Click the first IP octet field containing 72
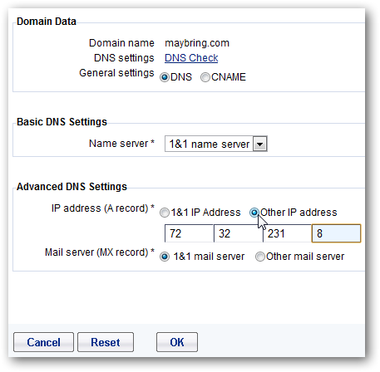The height and width of the screenshot is (372, 380). click(189, 233)
